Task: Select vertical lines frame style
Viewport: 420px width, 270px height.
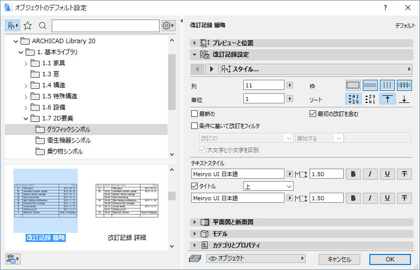Action: tap(387, 85)
